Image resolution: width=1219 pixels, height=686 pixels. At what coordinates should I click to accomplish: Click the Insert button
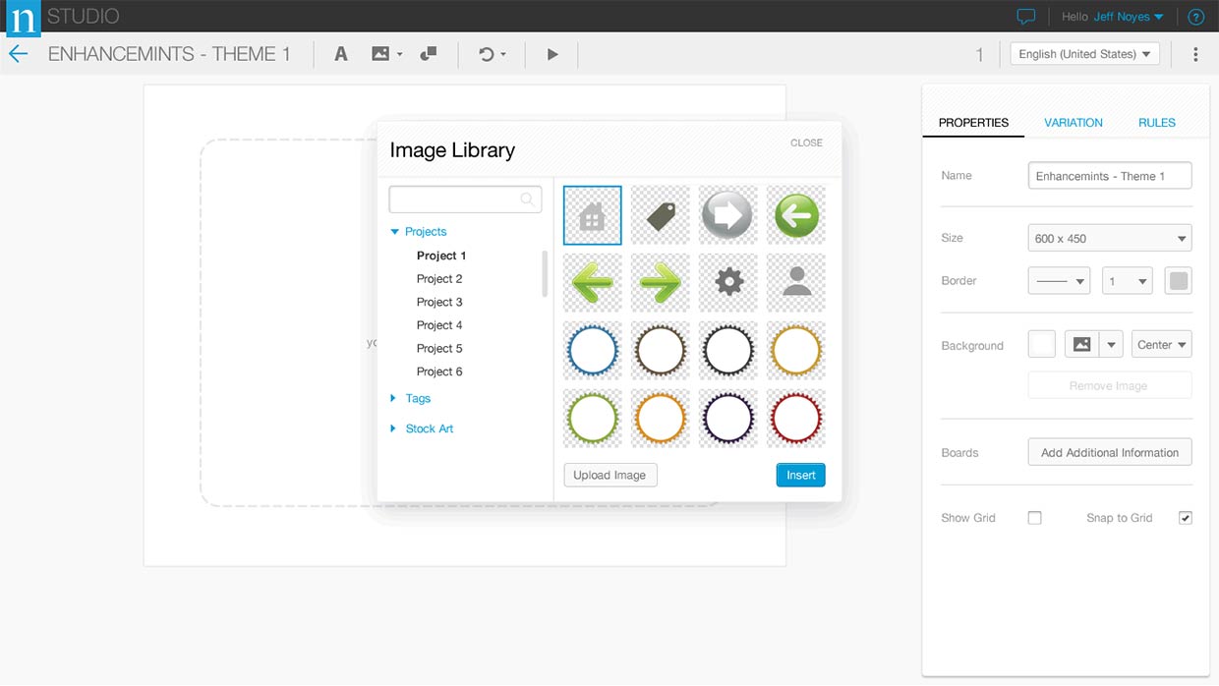(801, 475)
